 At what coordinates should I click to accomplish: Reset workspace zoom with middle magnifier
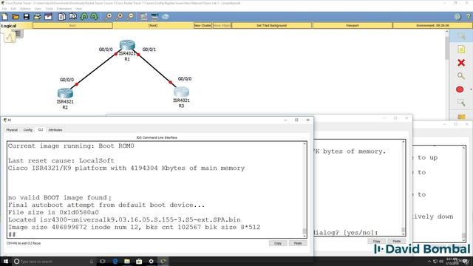[x=120, y=17]
